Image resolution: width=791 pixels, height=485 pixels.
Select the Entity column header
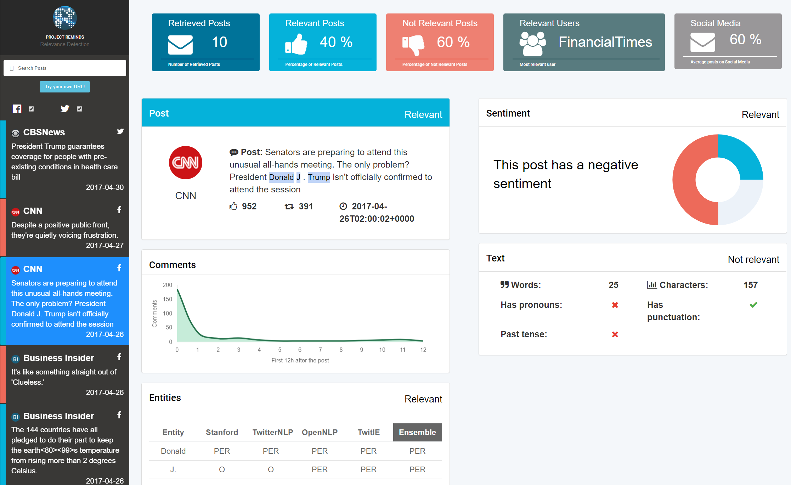coord(173,432)
